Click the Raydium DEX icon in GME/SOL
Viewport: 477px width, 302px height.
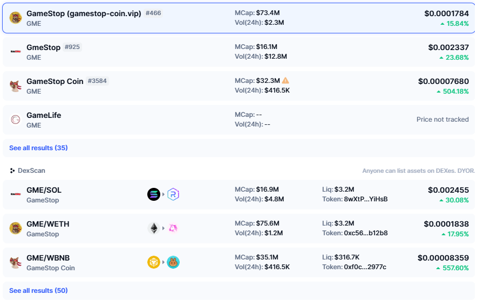[173, 194]
